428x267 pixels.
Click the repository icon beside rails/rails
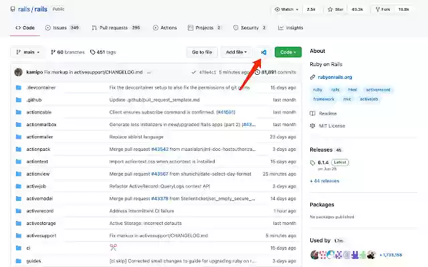[x=13, y=10]
